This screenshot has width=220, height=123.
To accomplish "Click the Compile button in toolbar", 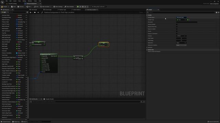I will 4,6.
